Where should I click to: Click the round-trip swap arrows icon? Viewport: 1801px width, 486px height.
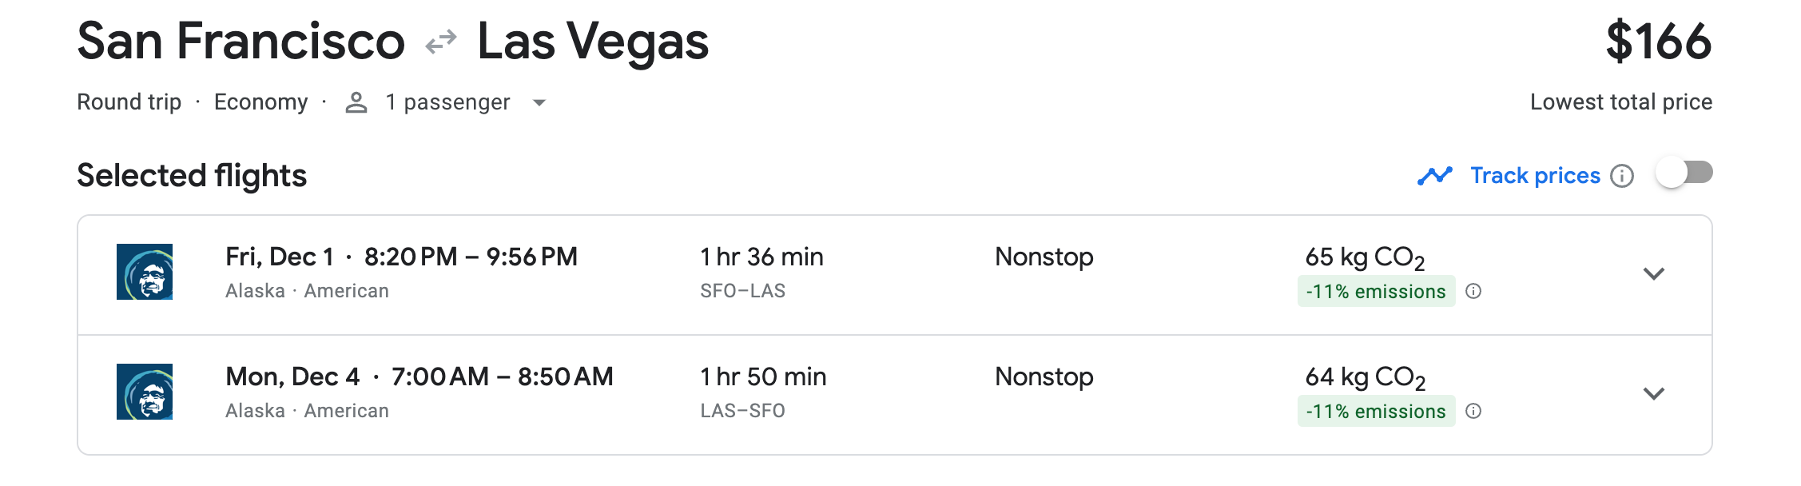point(441,42)
